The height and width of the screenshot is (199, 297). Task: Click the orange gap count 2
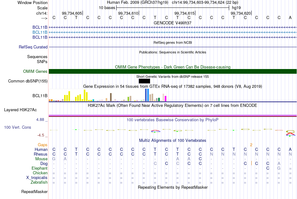[x=251, y=145]
